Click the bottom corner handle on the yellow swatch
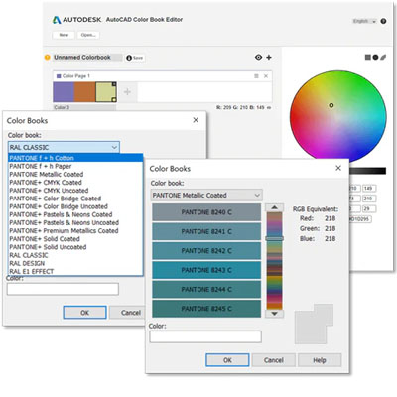Screen dimensions: 397x397 click(x=114, y=99)
